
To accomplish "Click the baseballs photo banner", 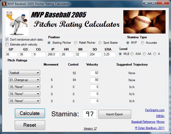I will (x=144, y=22).
